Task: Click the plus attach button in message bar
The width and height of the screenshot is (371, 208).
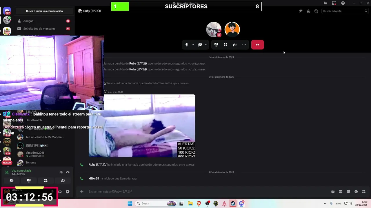Action: coord(82,192)
